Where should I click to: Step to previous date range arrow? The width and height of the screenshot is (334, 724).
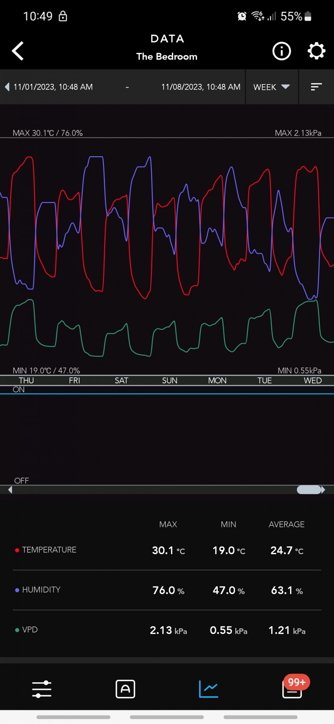(7, 87)
